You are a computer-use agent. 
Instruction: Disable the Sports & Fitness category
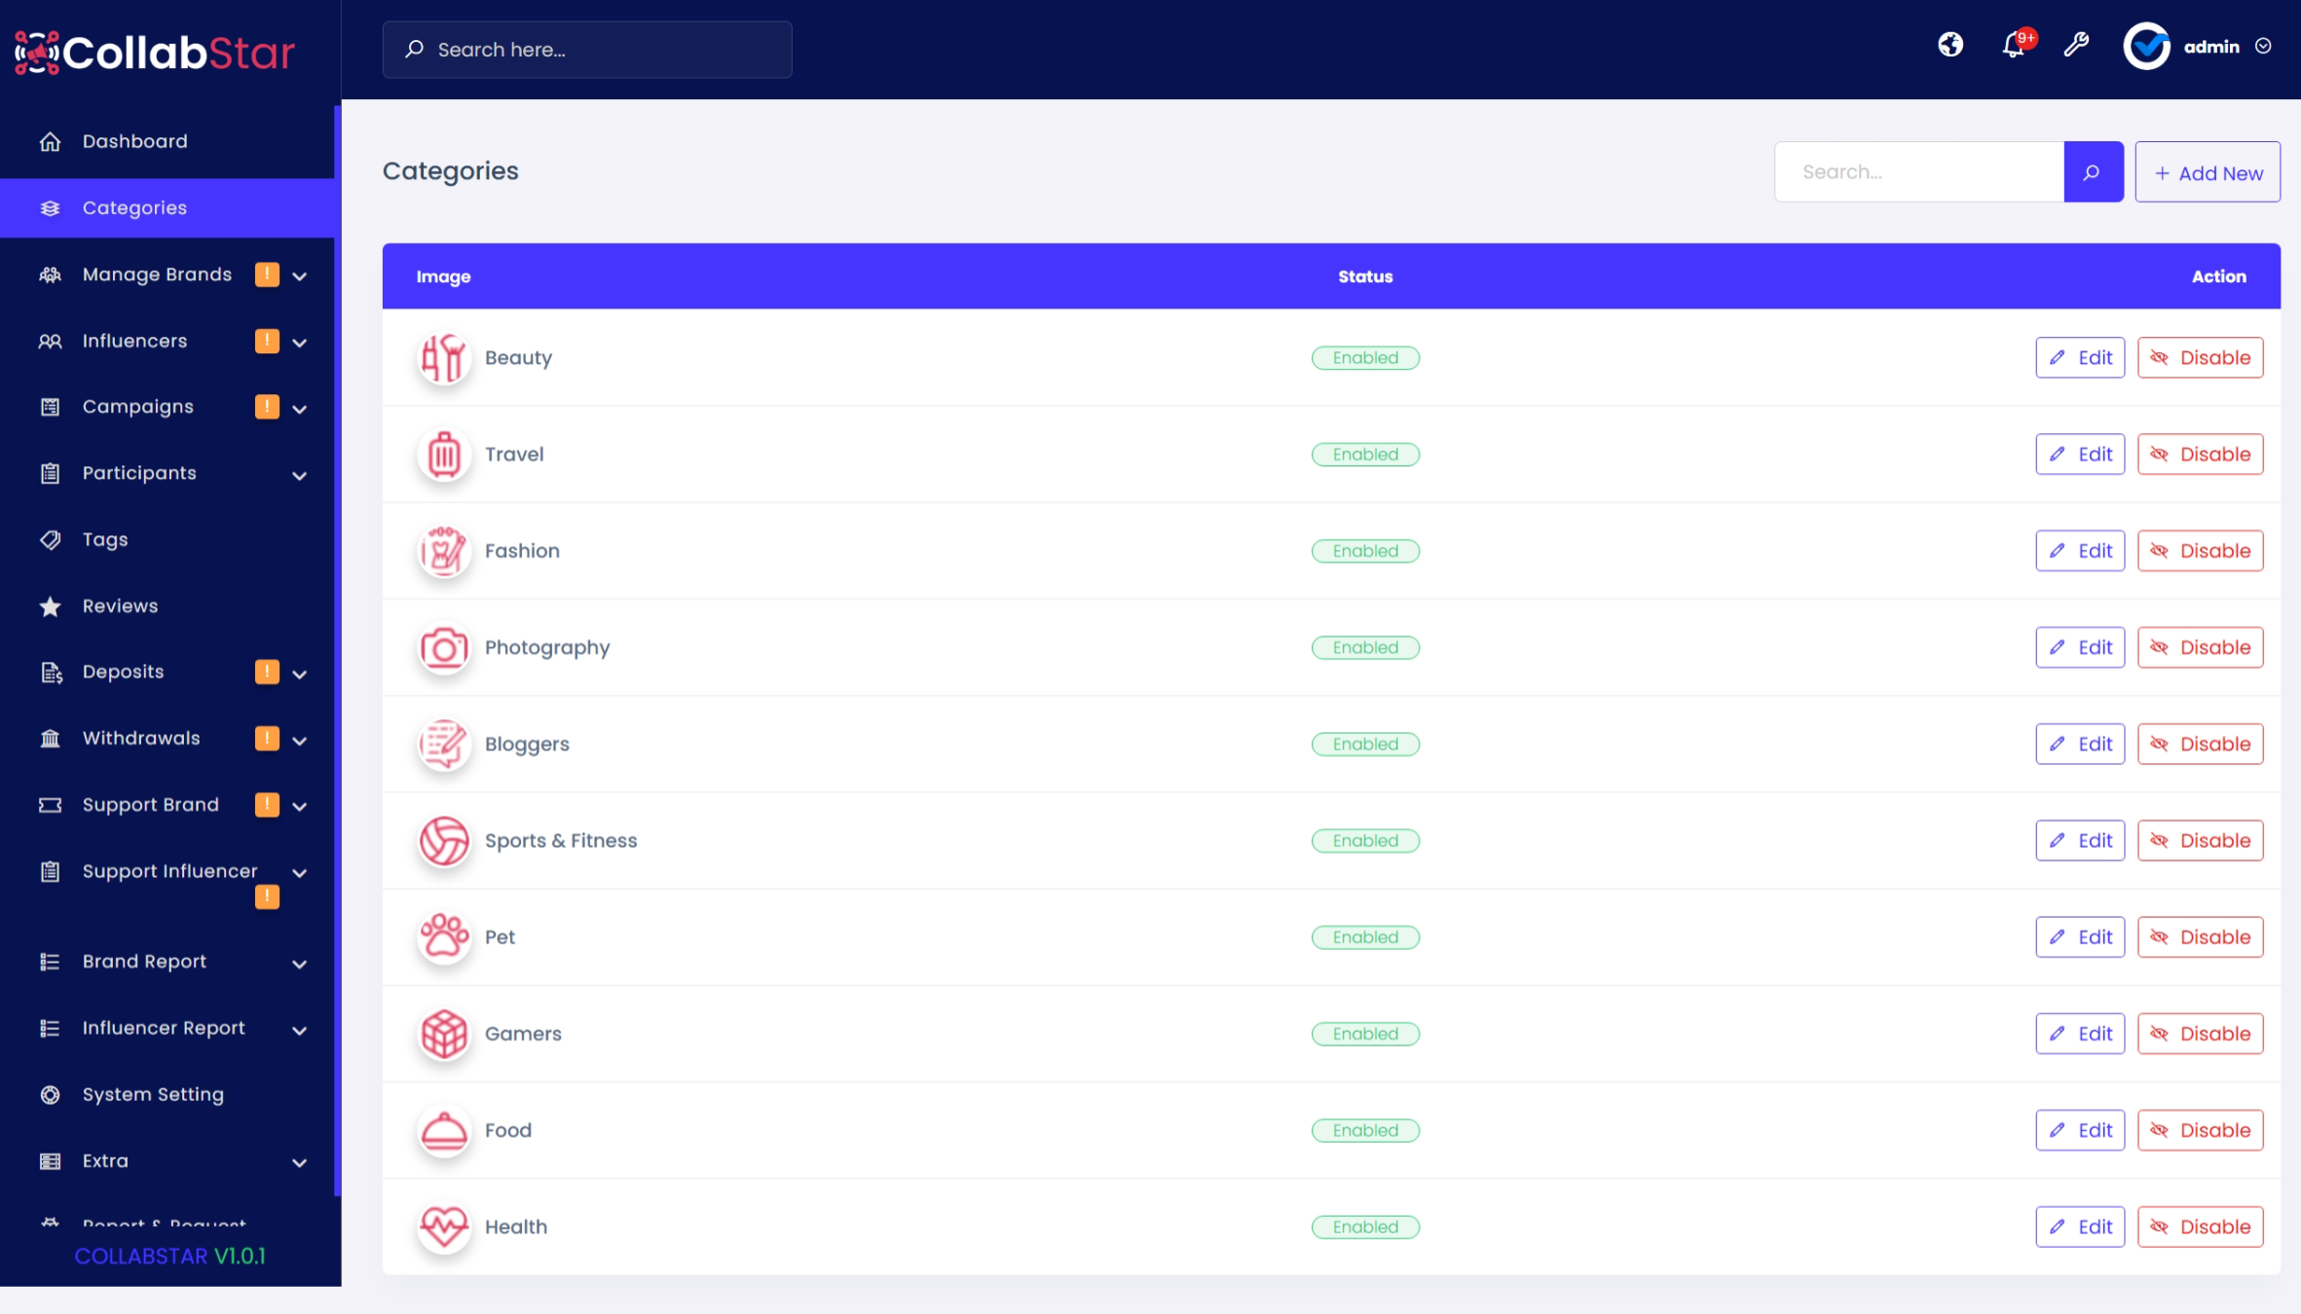pos(2200,841)
